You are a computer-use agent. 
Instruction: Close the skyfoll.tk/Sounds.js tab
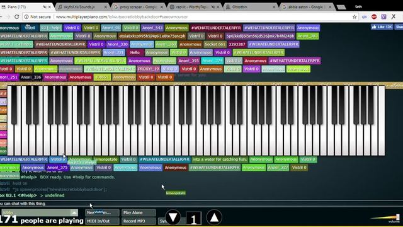(x=105, y=7)
